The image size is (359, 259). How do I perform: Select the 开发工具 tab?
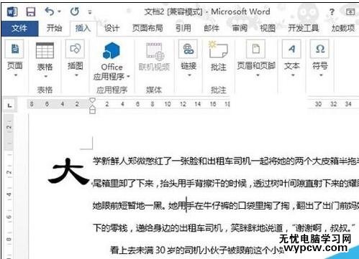pos(304,28)
